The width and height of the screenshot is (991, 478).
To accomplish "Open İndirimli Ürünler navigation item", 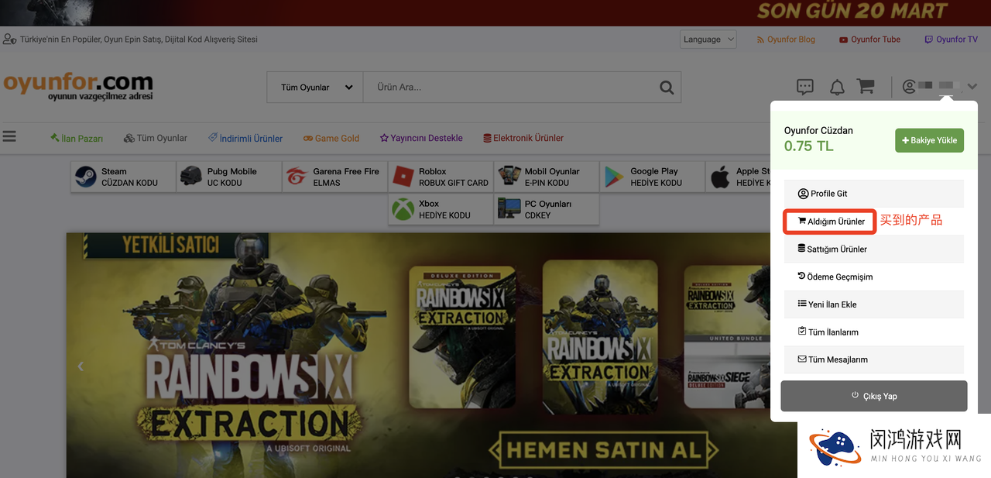I will (245, 138).
